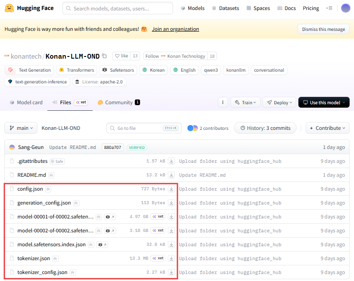Click Dismiss this message button
The image size is (354, 281).
324,29
